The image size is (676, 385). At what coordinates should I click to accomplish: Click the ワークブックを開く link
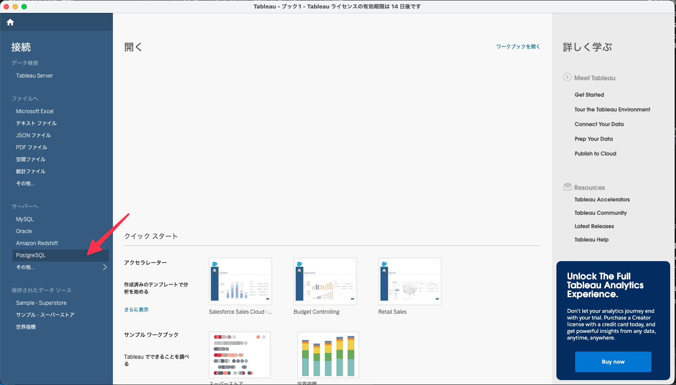tap(518, 47)
